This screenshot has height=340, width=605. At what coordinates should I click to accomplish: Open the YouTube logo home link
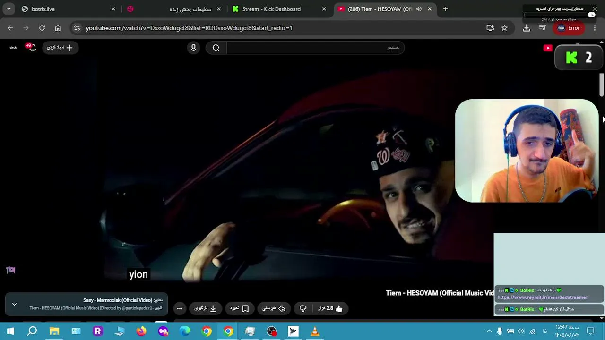(548, 48)
